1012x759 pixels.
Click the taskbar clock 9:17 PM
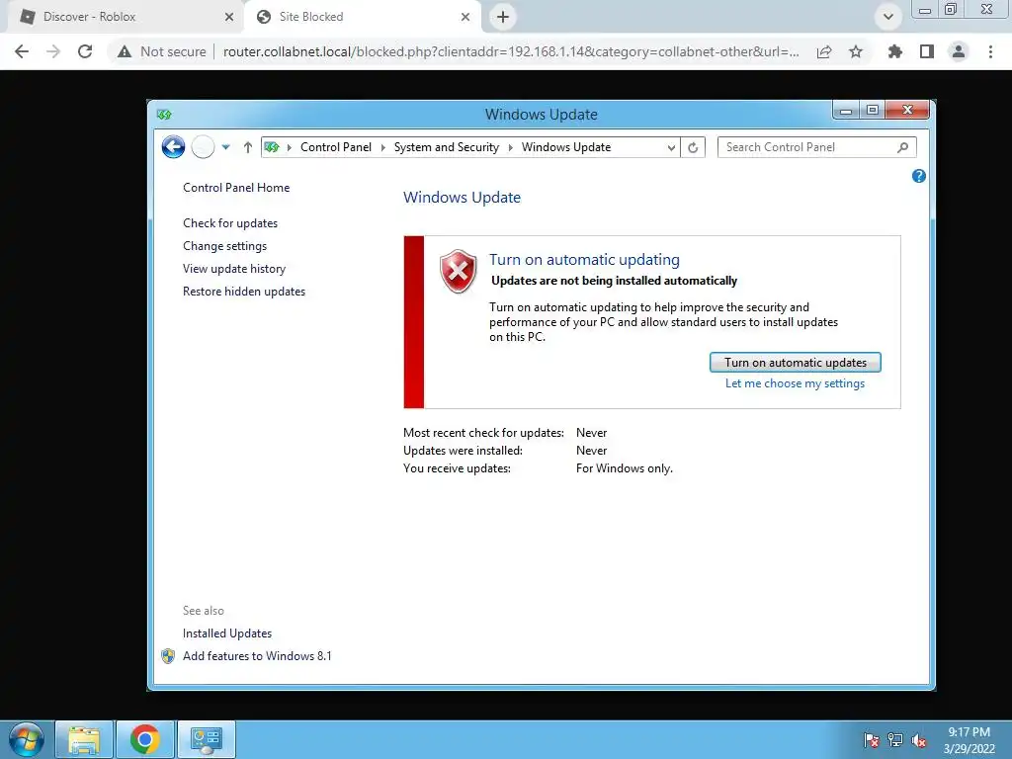tap(969, 732)
